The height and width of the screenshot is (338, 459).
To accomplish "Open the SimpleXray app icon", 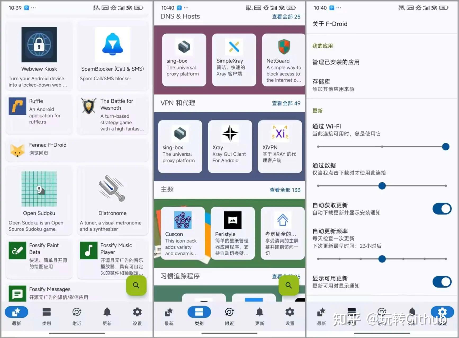I will tap(234, 47).
